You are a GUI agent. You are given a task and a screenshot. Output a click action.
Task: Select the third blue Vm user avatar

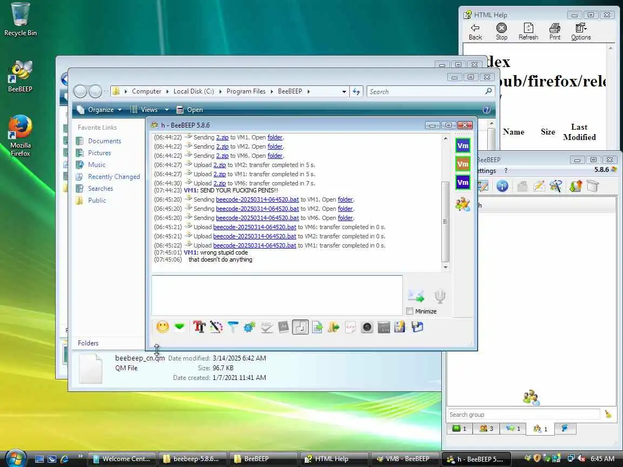pyautogui.click(x=463, y=182)
